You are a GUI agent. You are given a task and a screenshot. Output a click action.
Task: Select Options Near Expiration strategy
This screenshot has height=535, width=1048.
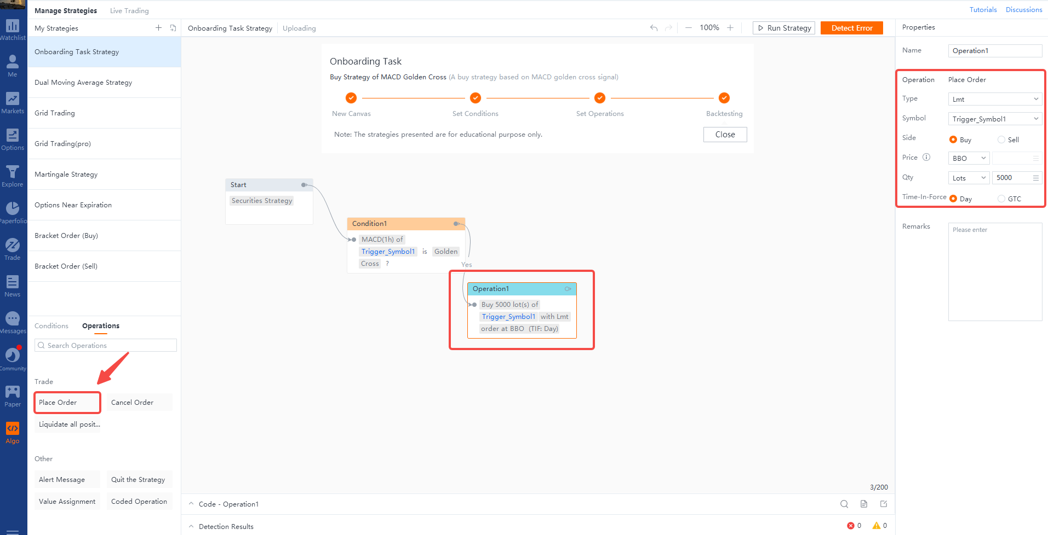(x=104, y=205)
